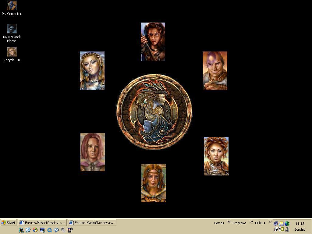Launch QuickTime Player from quick launch

coord(49,230)
